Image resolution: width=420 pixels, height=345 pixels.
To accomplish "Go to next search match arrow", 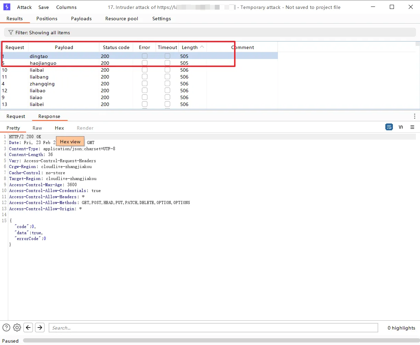I will pos(40,328).
